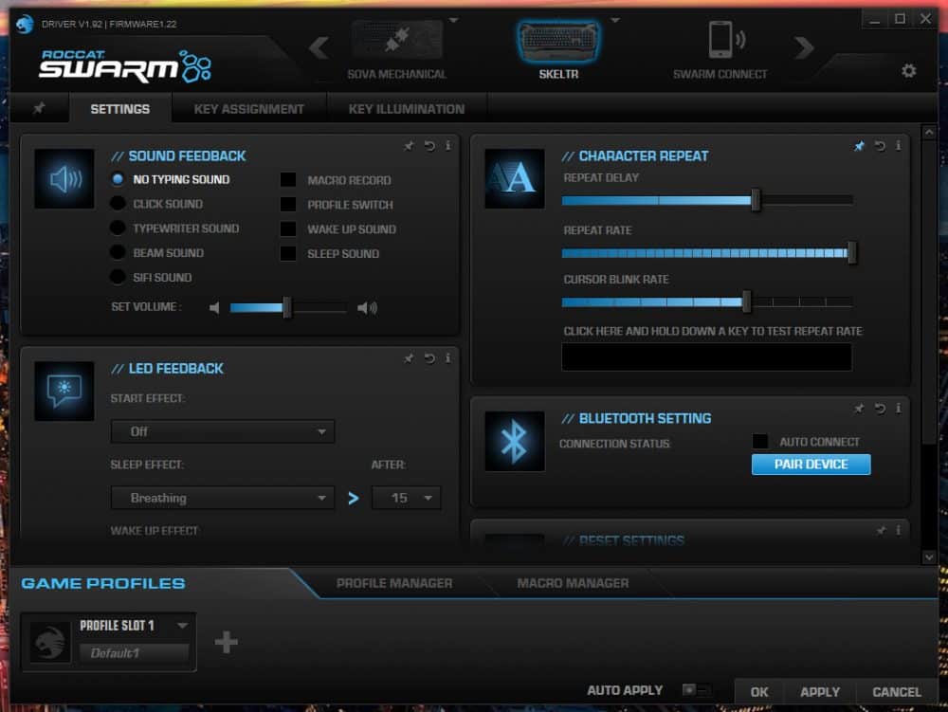Select No Typing Sound option

point(118,179)
